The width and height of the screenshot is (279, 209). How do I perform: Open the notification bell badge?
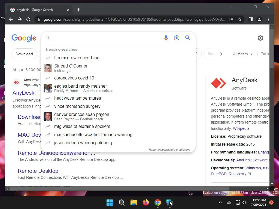(271, 202)
